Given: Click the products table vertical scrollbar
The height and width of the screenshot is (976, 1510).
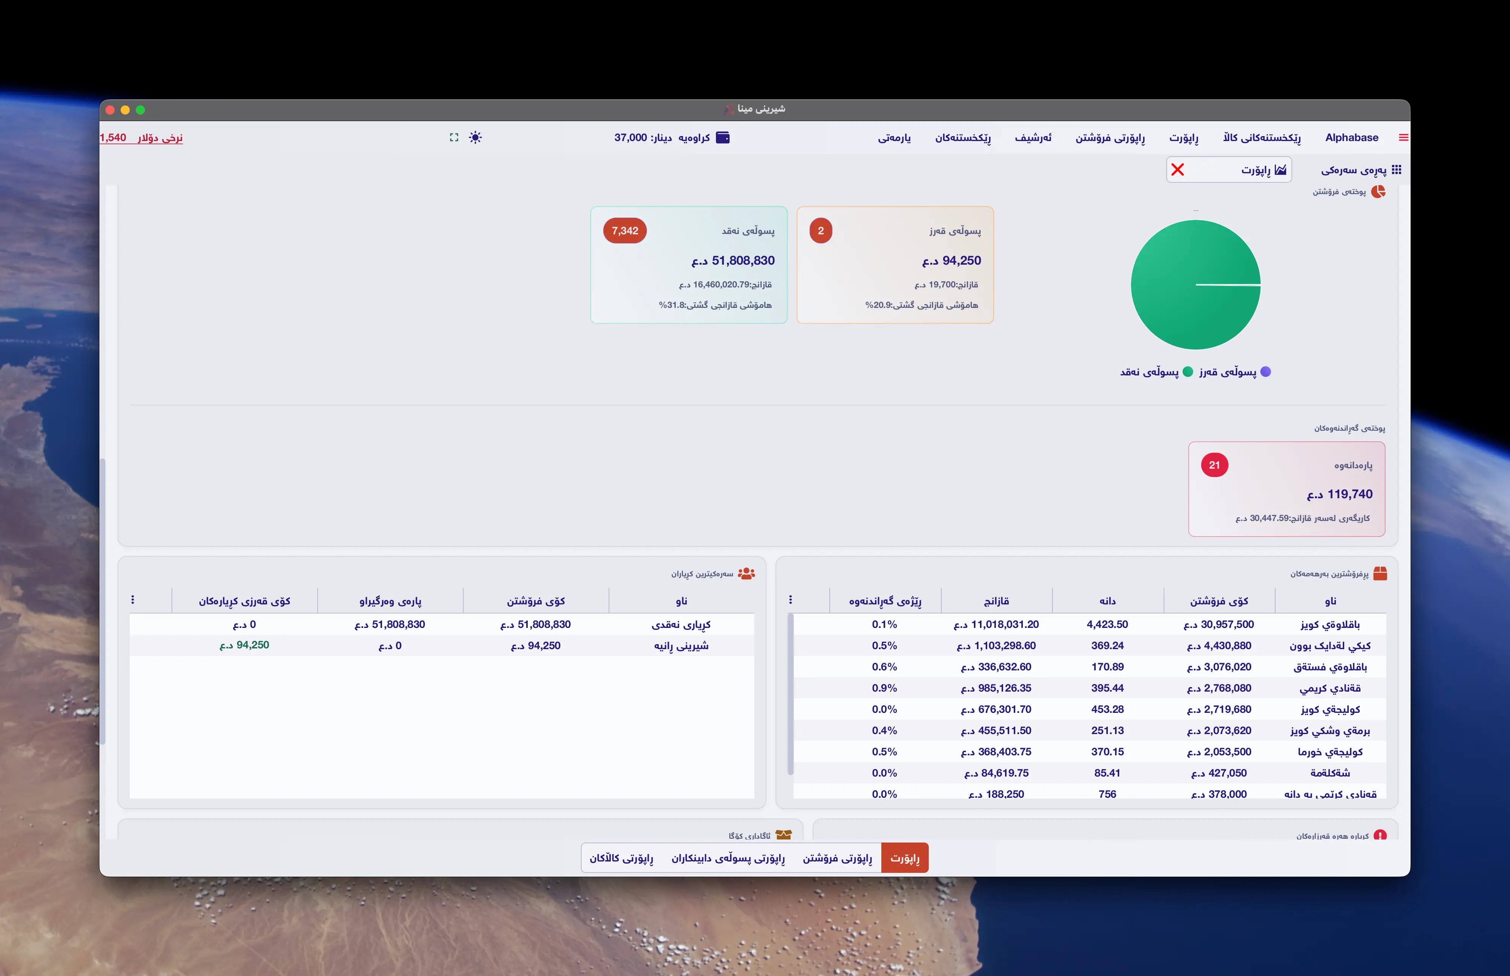Looking at the screenshot, I should (x=790, y=694).
